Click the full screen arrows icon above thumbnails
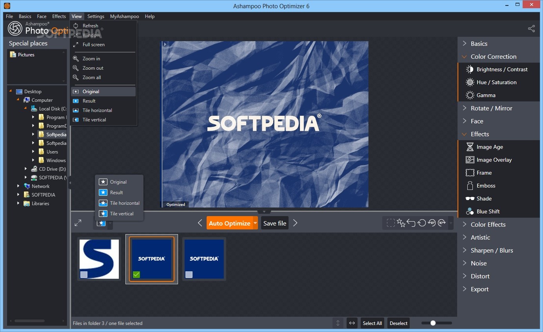 78,223
